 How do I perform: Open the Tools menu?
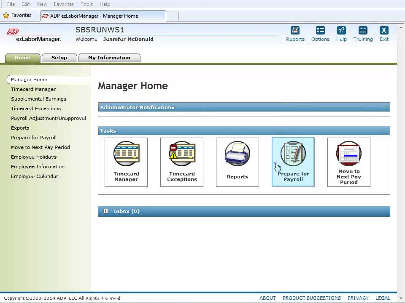pyautogui.click(x=86, y=4)
